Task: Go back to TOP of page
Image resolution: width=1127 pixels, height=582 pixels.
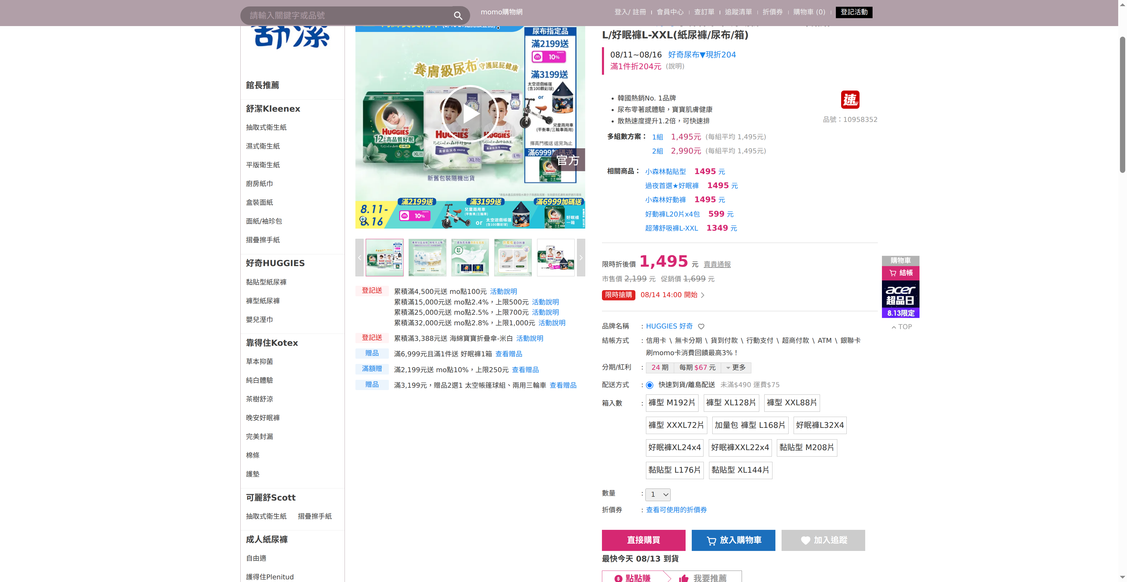Action: 902,327
